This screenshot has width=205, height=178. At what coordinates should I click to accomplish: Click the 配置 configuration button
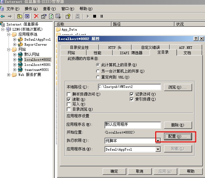tap(178, 136)
